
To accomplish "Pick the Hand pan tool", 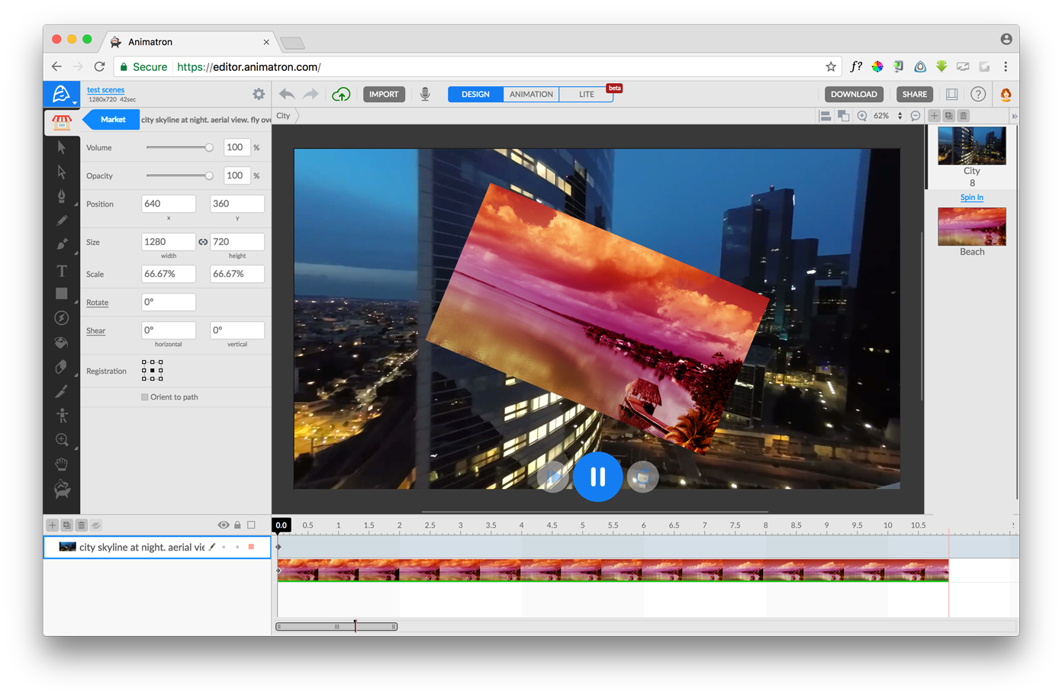I will [62, 464].
